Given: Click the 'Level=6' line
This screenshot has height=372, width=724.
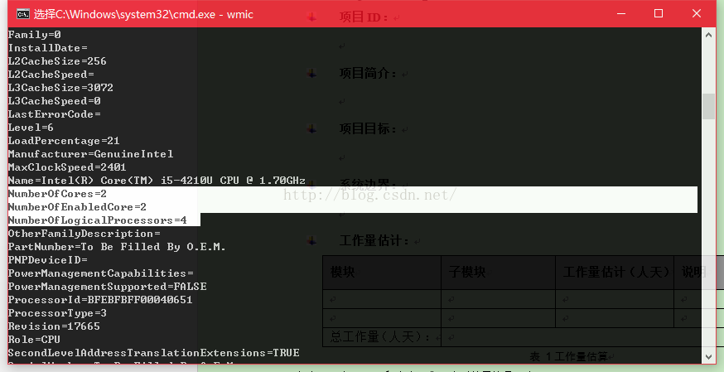Looking at the screenshot, I should 31,128.
